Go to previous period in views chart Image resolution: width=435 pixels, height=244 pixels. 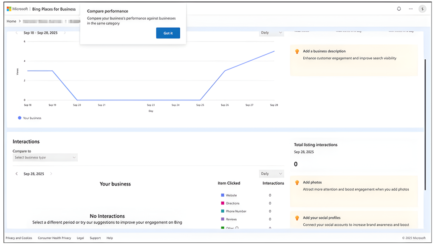point(17,33)
